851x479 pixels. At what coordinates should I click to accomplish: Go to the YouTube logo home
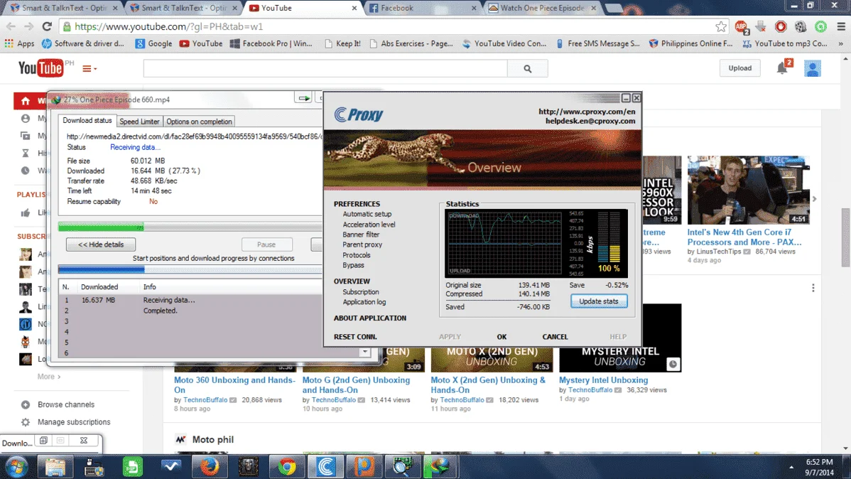coord(40,68)
